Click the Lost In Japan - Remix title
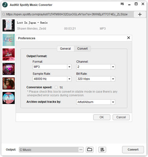 [32, 23]
